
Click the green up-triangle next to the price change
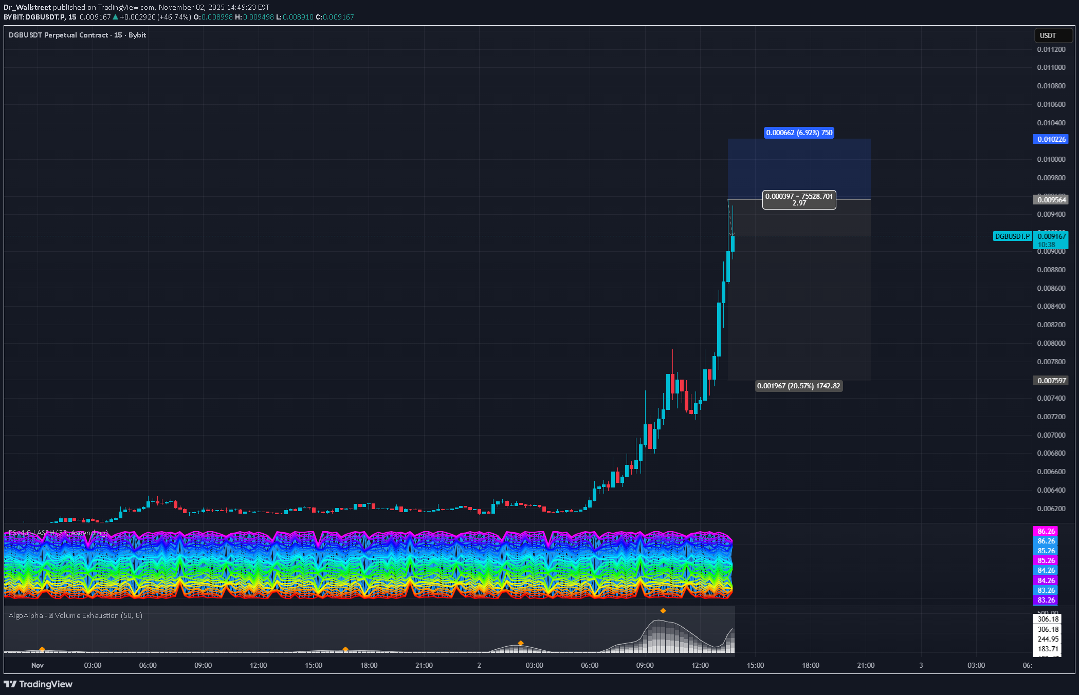tap(116, 17)
